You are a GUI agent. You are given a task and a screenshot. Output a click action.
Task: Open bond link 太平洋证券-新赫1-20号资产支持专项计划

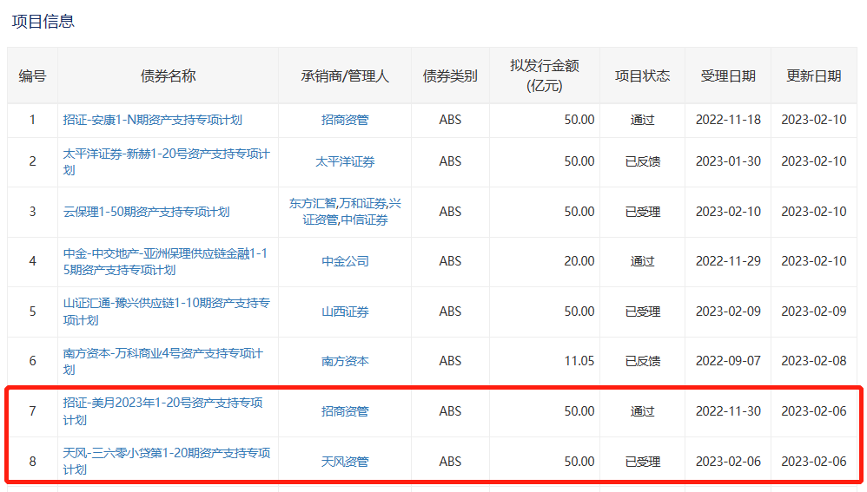coord(167,161)
